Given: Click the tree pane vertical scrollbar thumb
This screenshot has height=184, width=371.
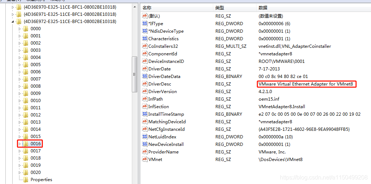Looking at the screenshot, I should pyautogui.click(x=134, y=74).
